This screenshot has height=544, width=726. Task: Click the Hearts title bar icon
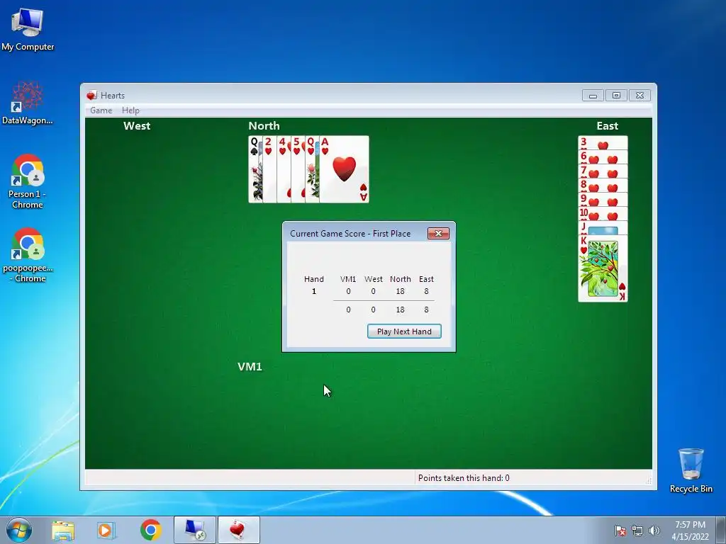click(x=91, y=96)
